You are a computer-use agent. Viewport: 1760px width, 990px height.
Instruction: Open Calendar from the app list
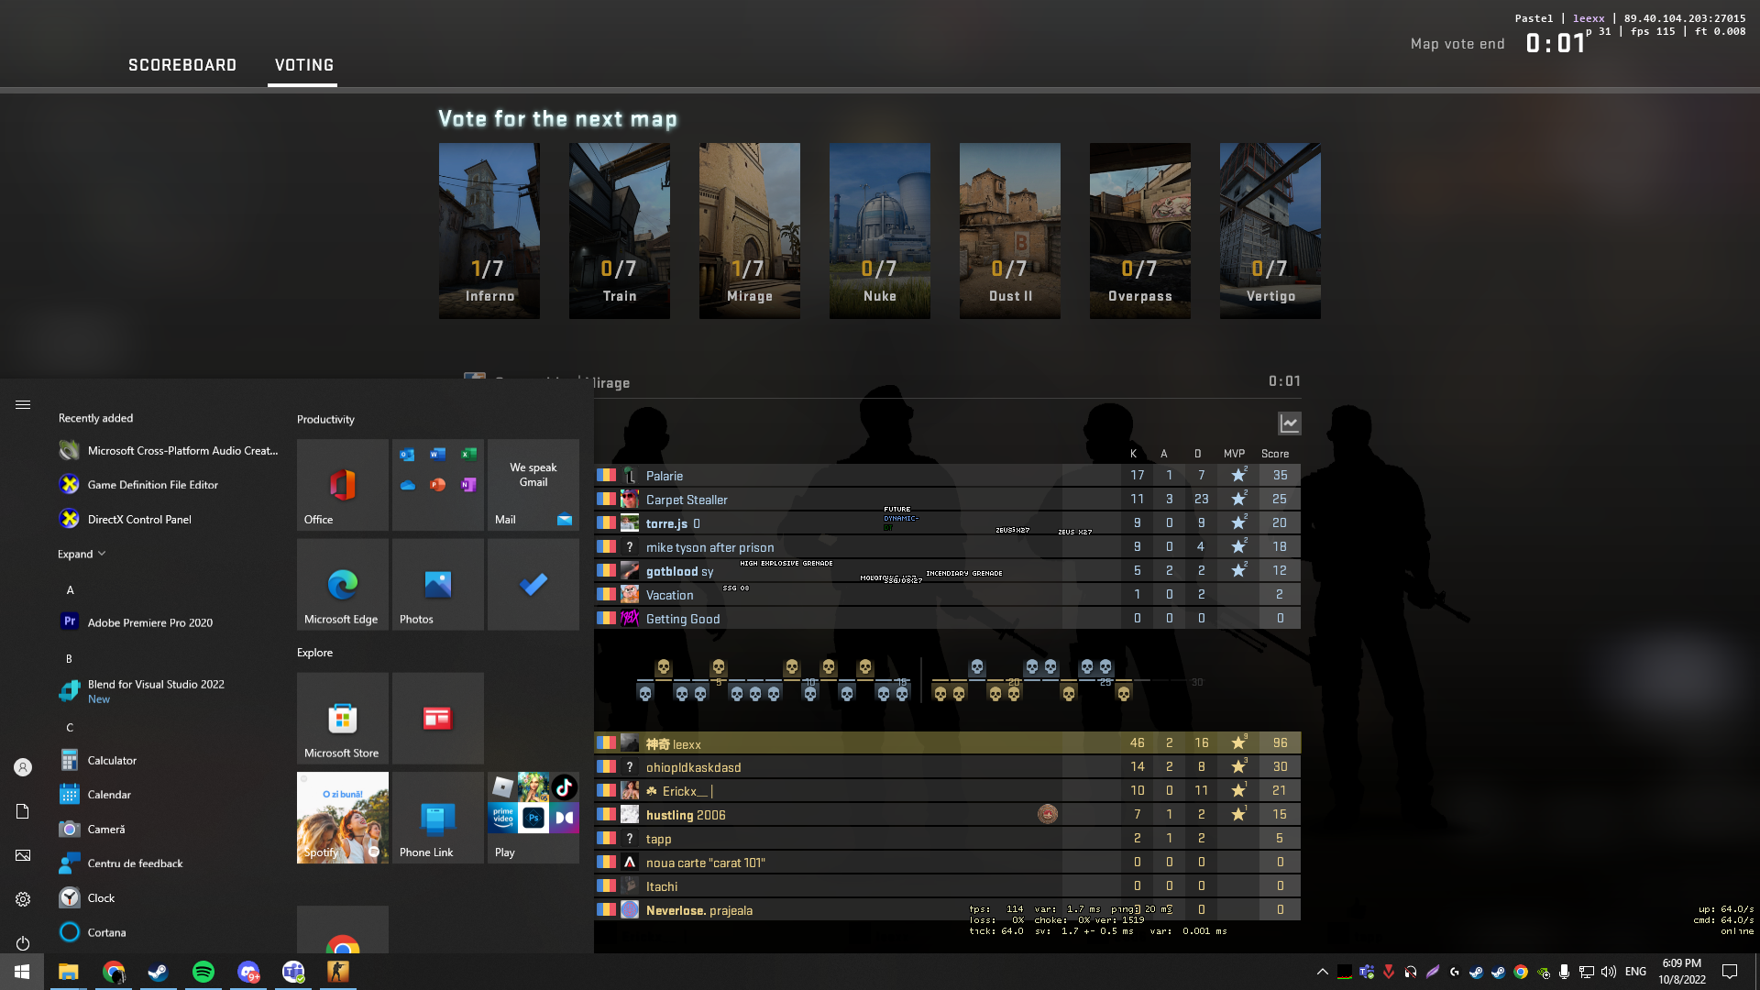[x=169, y=795]
